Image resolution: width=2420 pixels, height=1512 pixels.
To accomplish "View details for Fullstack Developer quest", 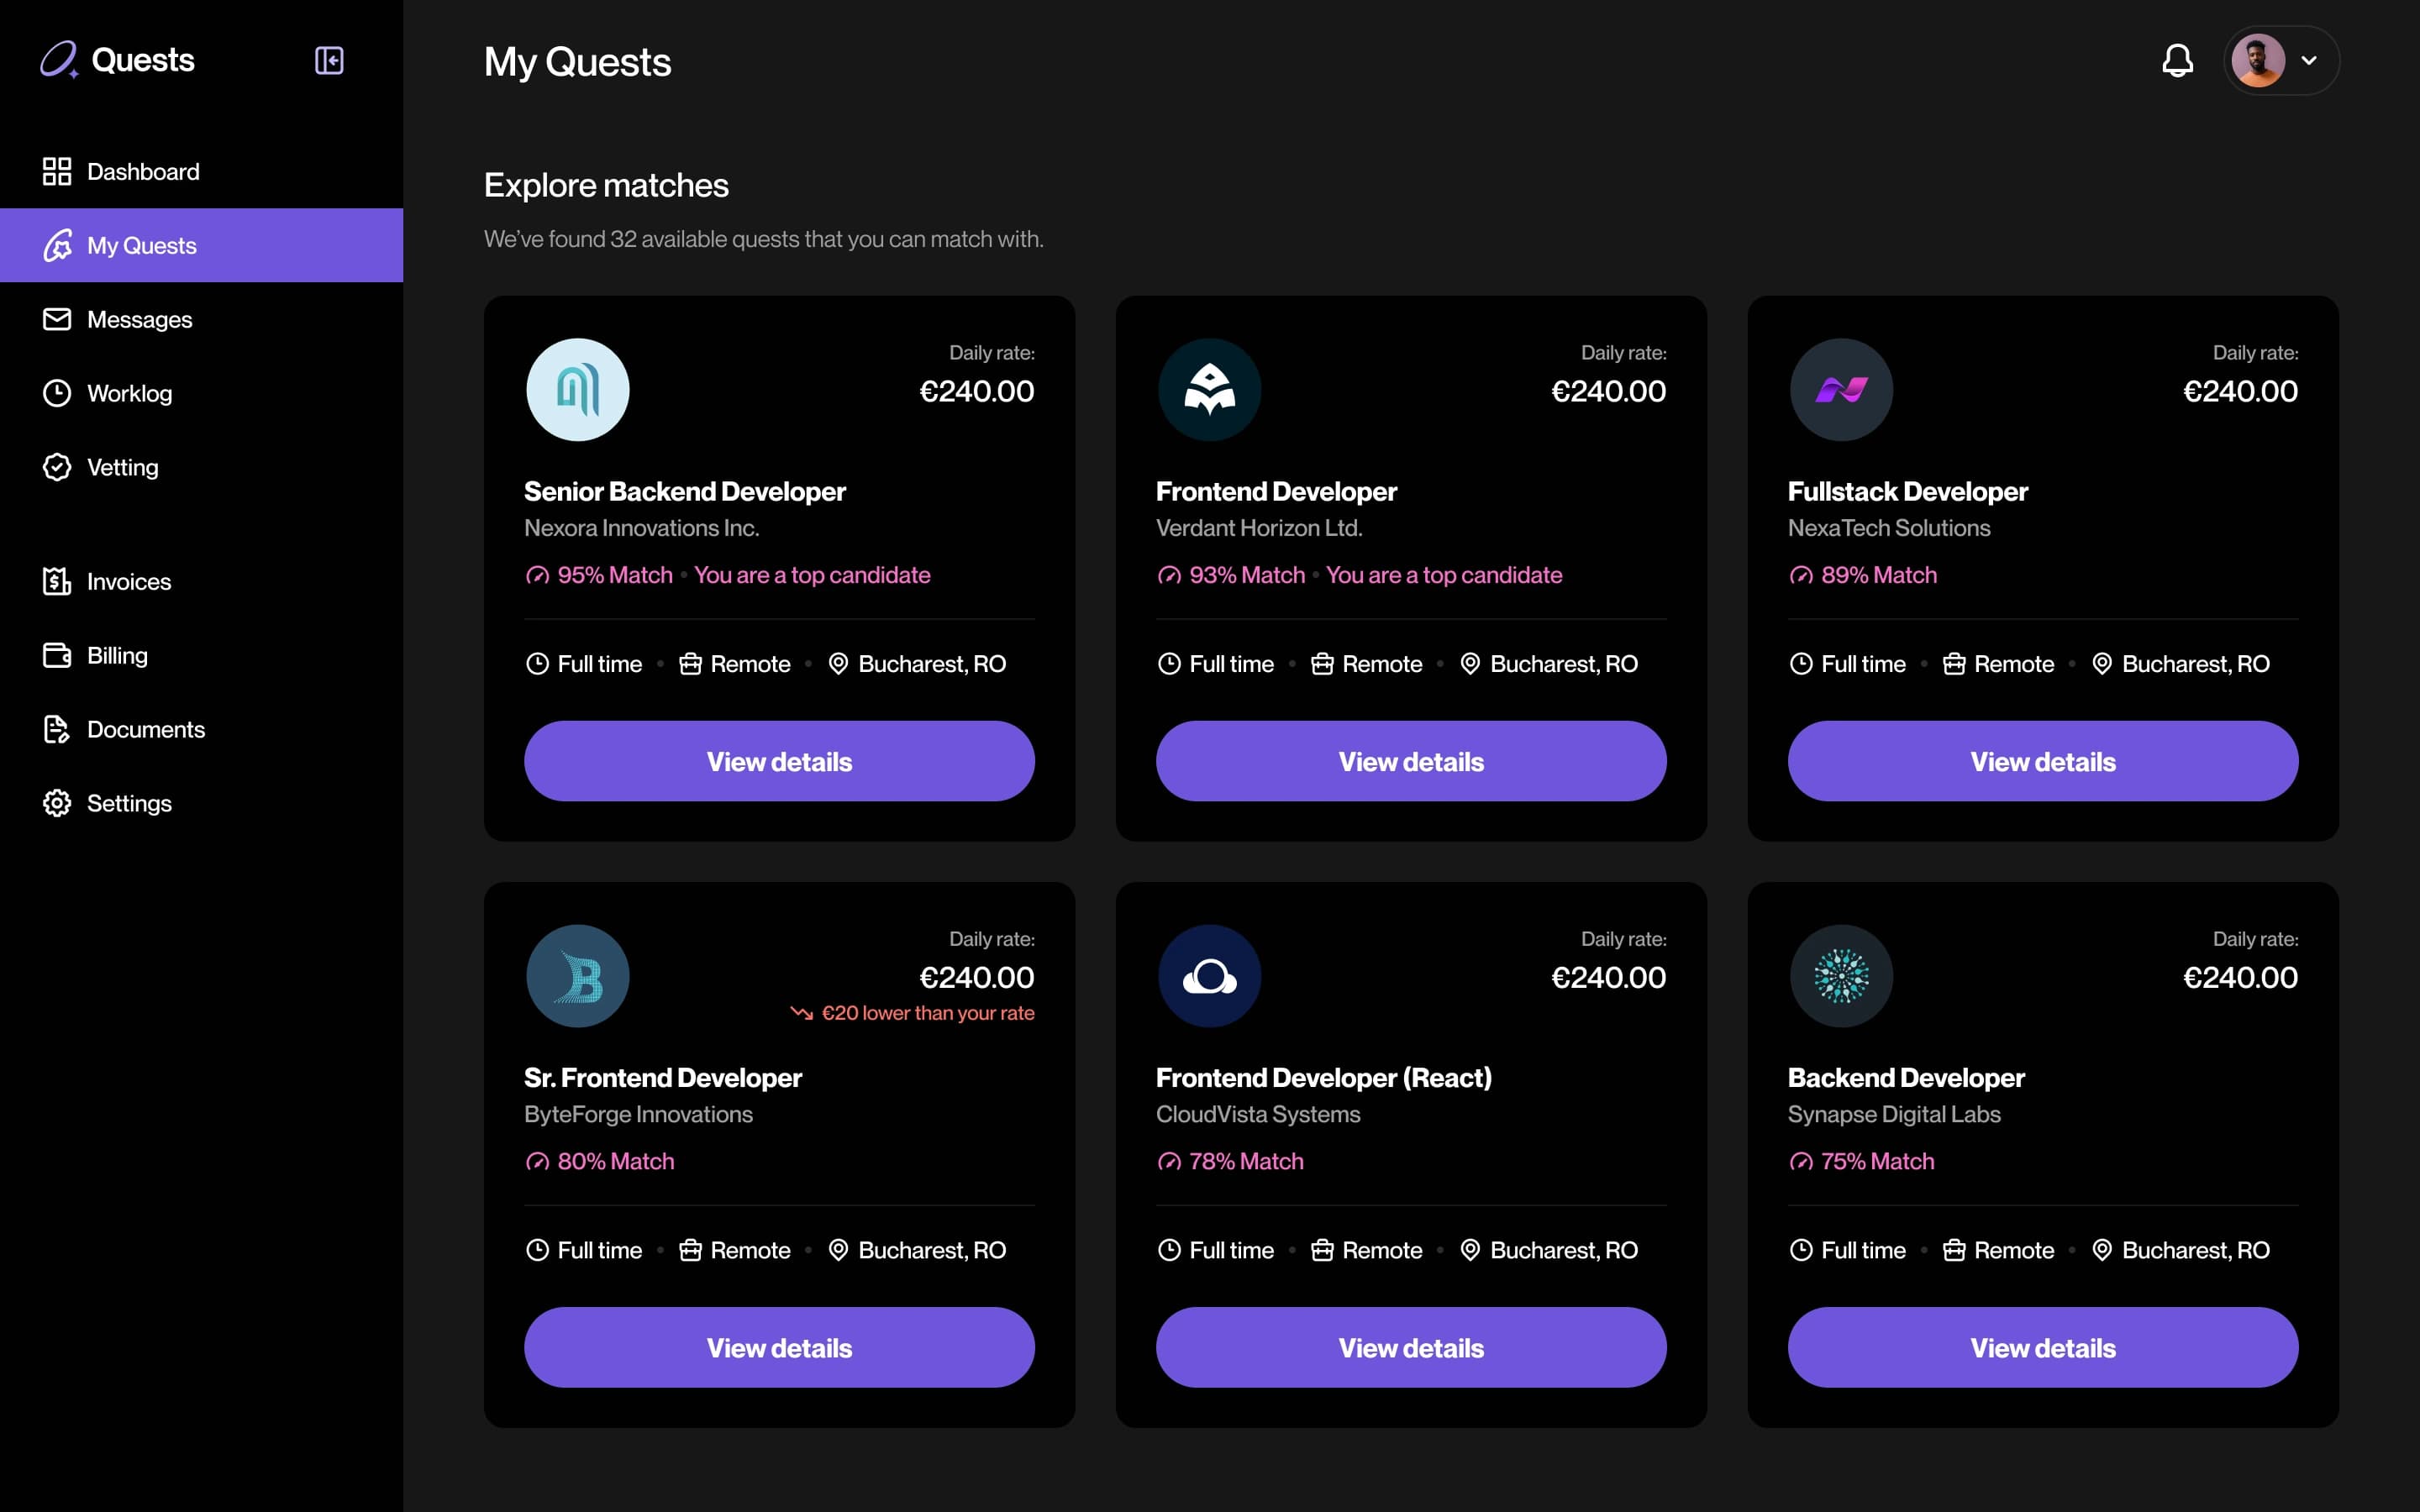I will coord(2042,761).
